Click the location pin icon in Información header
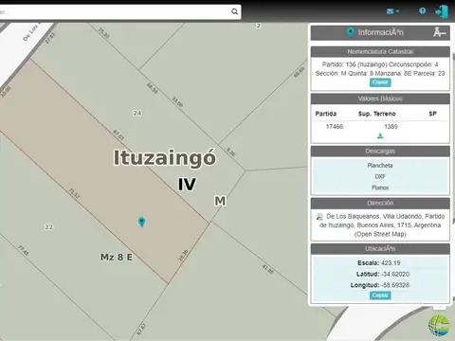Image resolution: width=455 pixels, height=341 pixels. point(350,32)
